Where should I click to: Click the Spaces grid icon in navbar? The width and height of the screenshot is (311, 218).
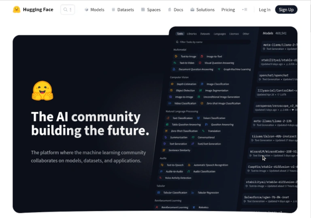pos(143,10)
